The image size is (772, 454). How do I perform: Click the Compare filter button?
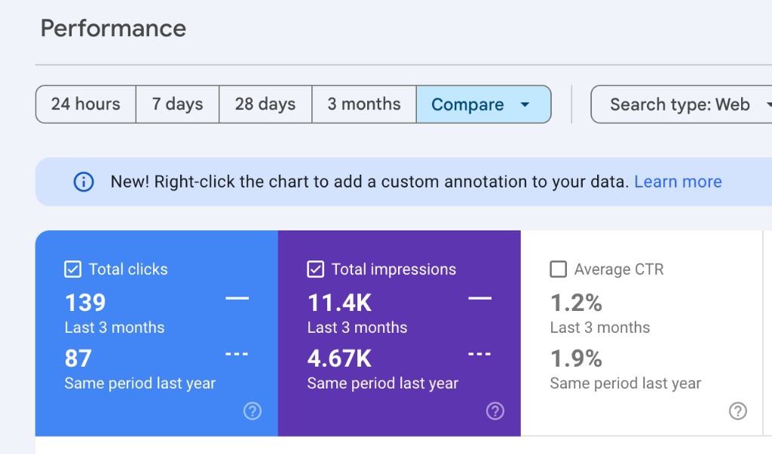(482, 105)
